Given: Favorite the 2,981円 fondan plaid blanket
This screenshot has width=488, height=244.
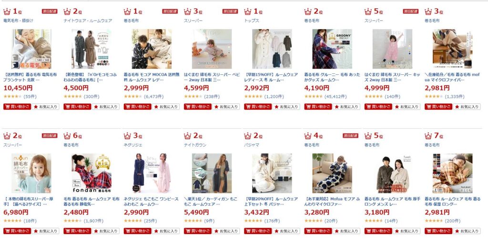Looking at the screenshot, I should [467, 231].
